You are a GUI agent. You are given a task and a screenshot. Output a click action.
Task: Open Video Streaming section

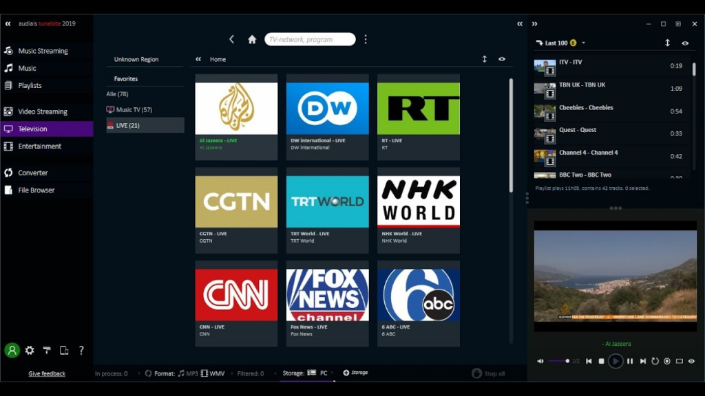tap(47, 111)
